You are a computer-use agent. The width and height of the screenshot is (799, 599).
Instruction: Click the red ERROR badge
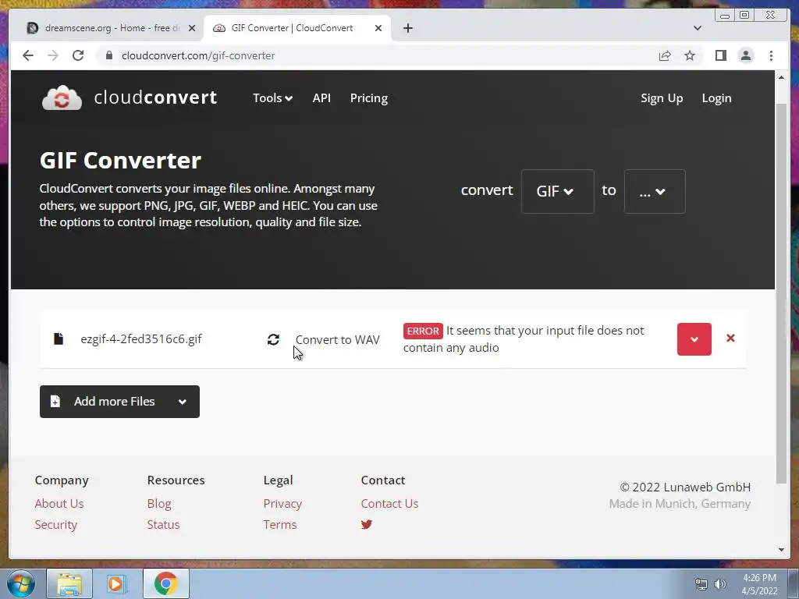(423, 331)
